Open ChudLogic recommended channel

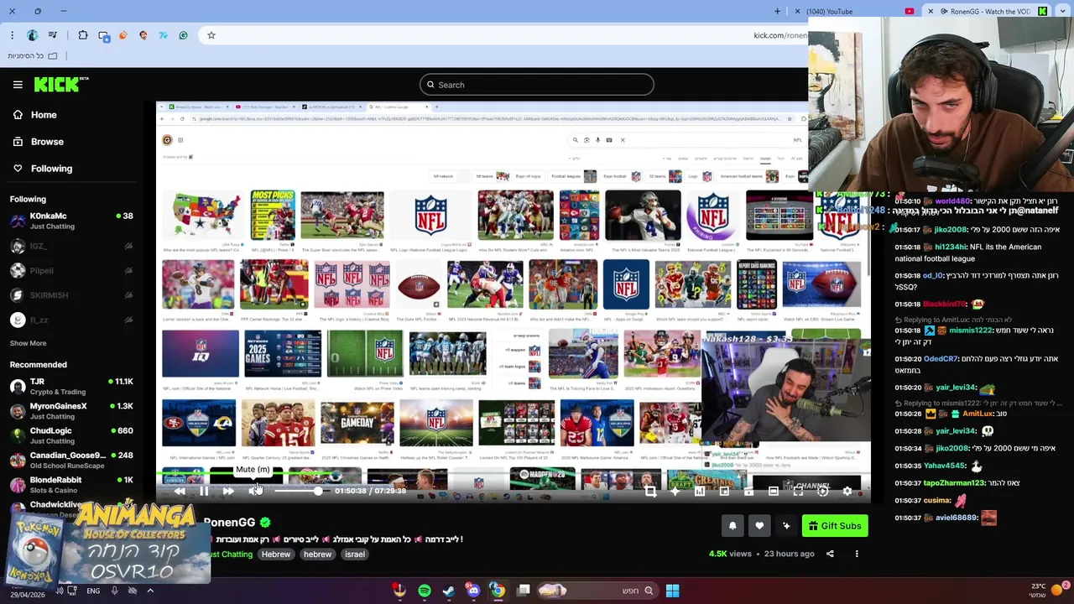71,435
